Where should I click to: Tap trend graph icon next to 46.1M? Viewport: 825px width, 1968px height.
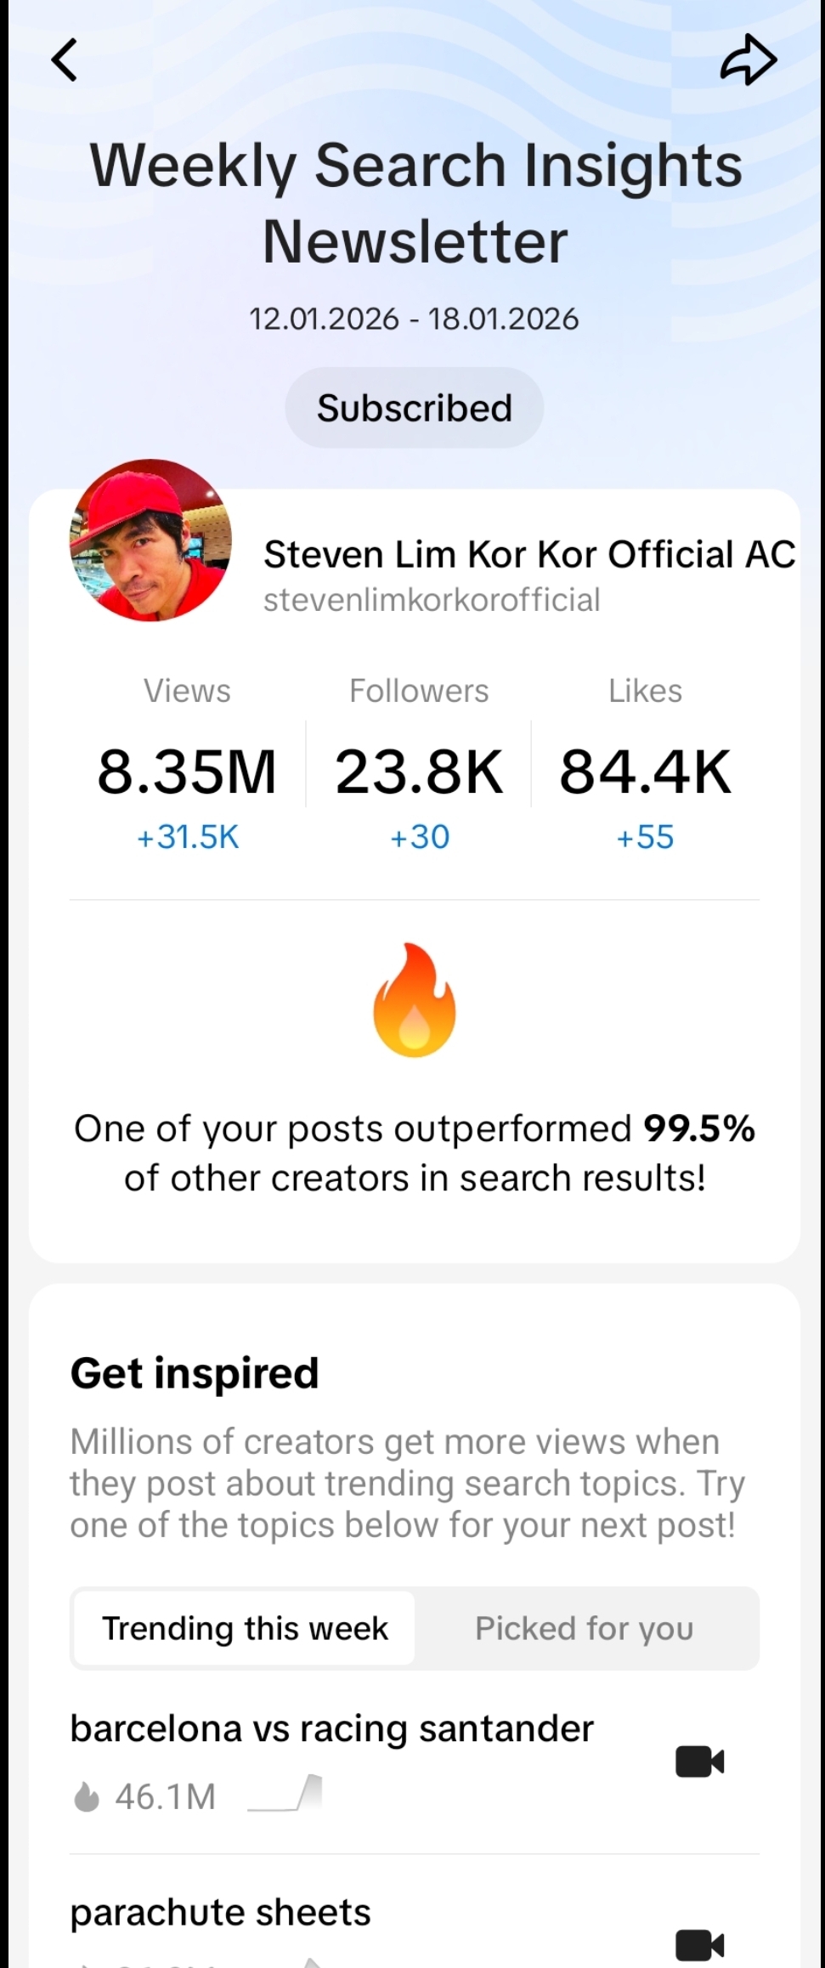tap(285, 1795)
